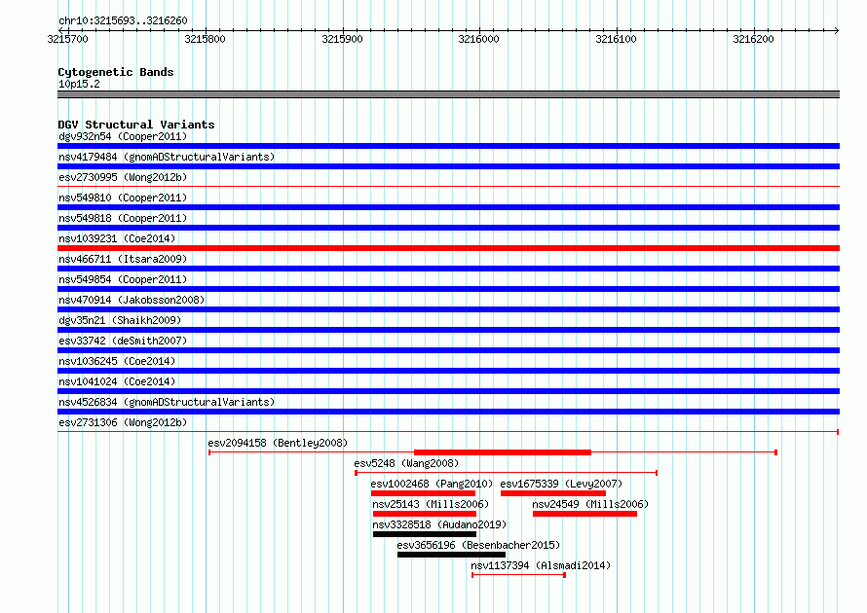The image size is (867, 613).
Task: Click black bar of esv3656196 (Besenbacher2015)
Action: tap(451, 555)
